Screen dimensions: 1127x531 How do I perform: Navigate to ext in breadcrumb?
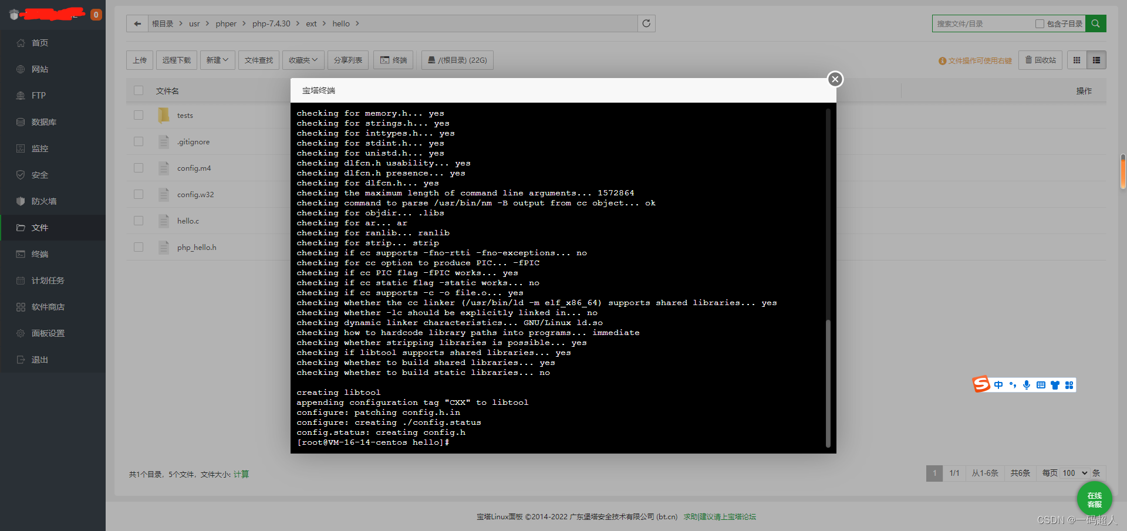click(x=311, y=23)
